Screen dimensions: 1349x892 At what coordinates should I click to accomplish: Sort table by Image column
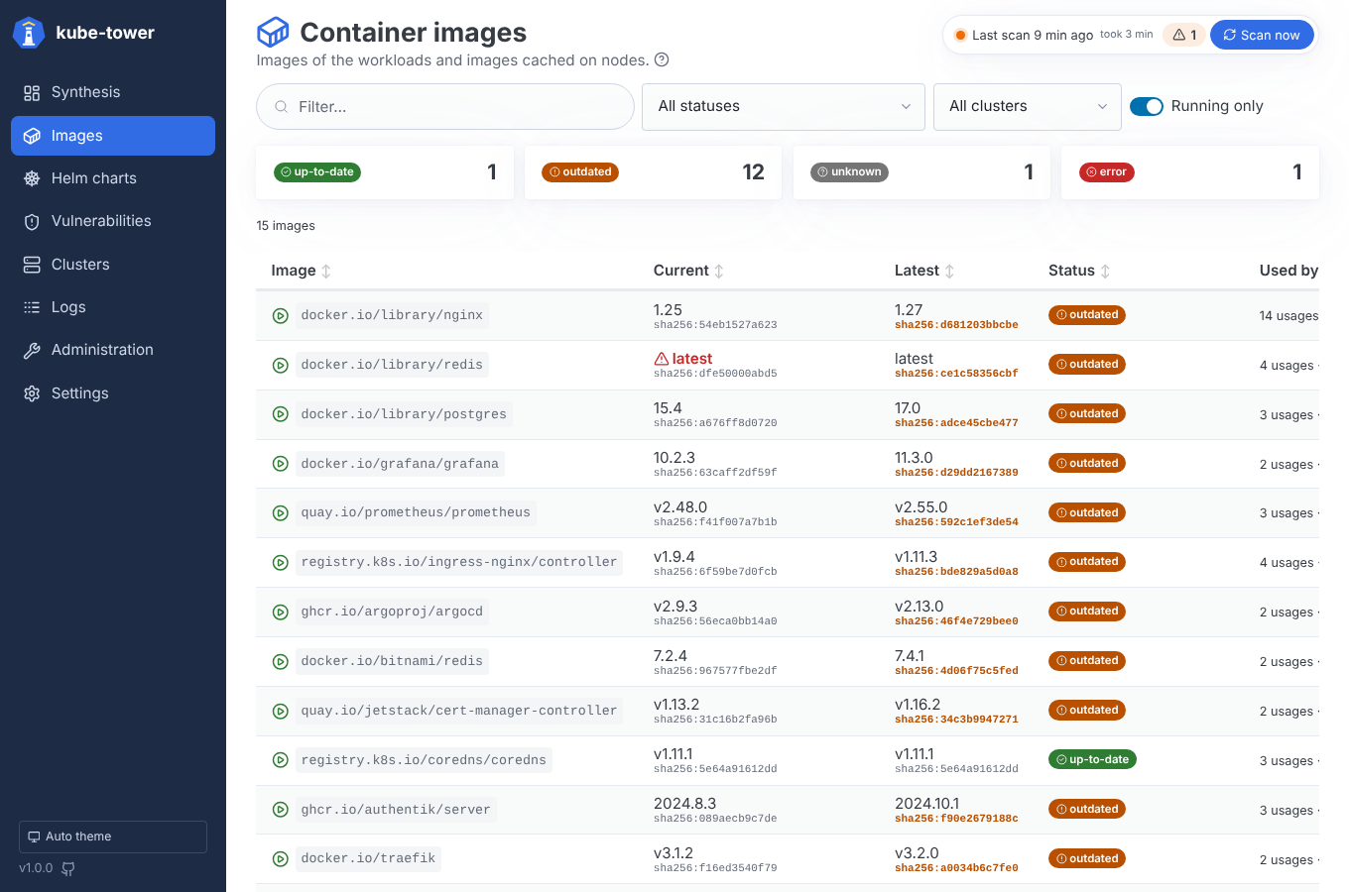[x=301, y=271]
